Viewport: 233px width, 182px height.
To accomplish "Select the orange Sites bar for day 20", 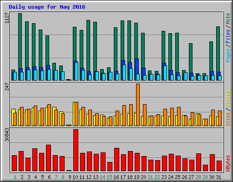I will click(x=145, y=115).
